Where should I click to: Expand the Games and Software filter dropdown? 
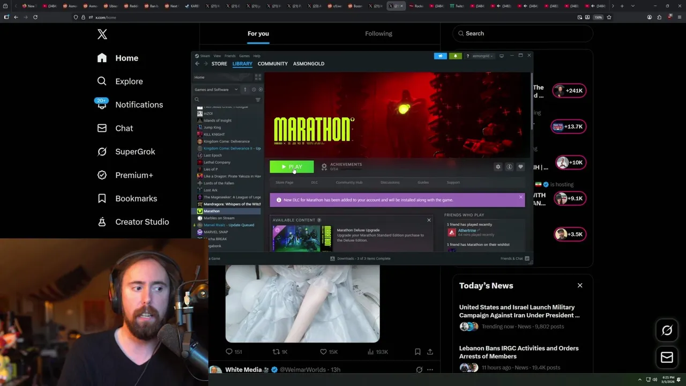[217, 90]
